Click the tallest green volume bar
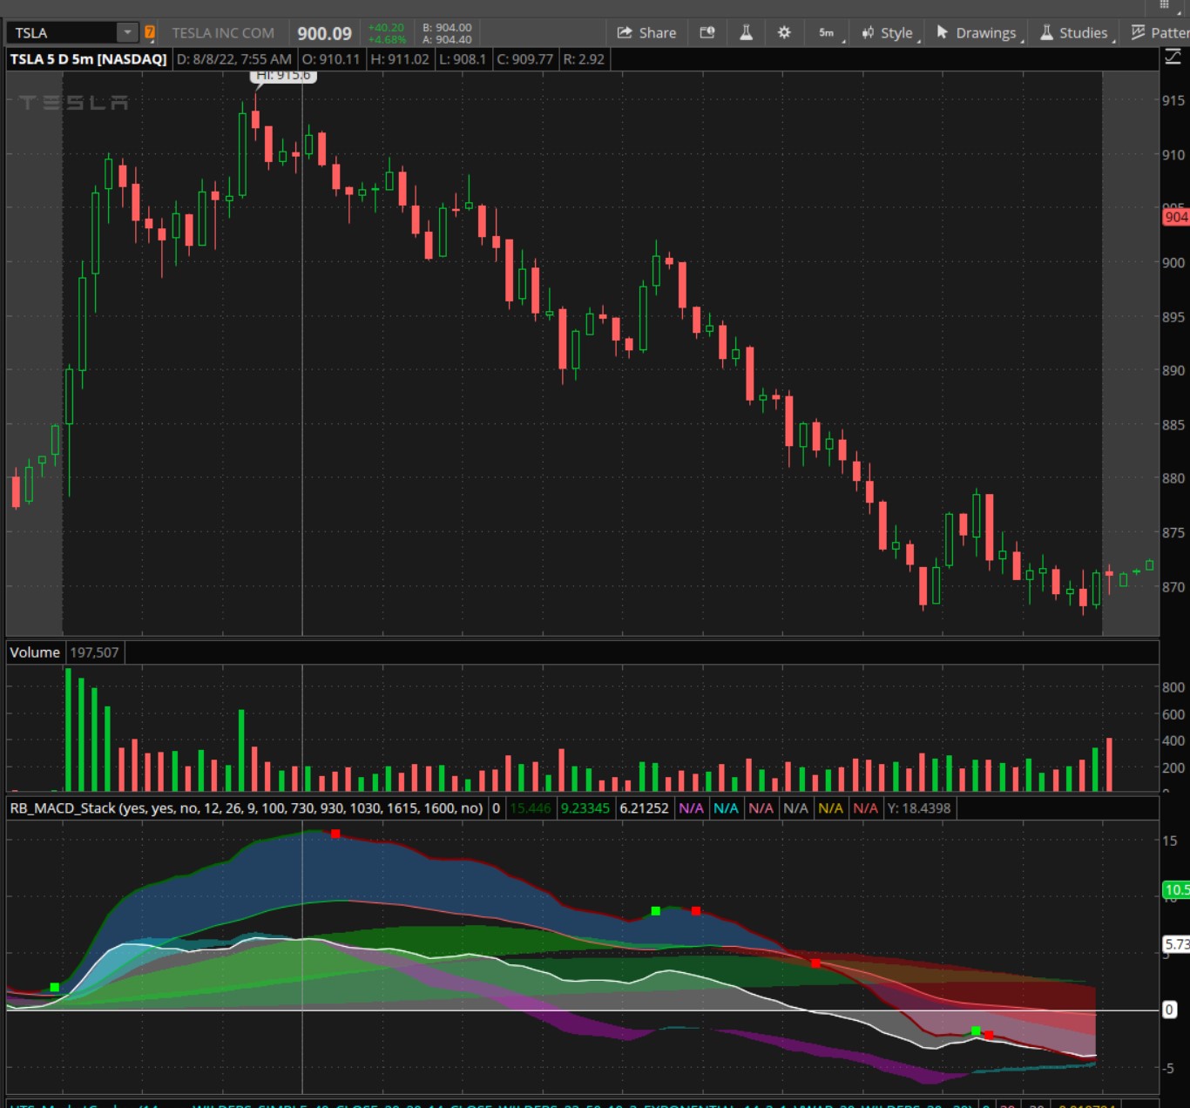The width and height of the screenshot is (1190, 1108). [68, 729]
